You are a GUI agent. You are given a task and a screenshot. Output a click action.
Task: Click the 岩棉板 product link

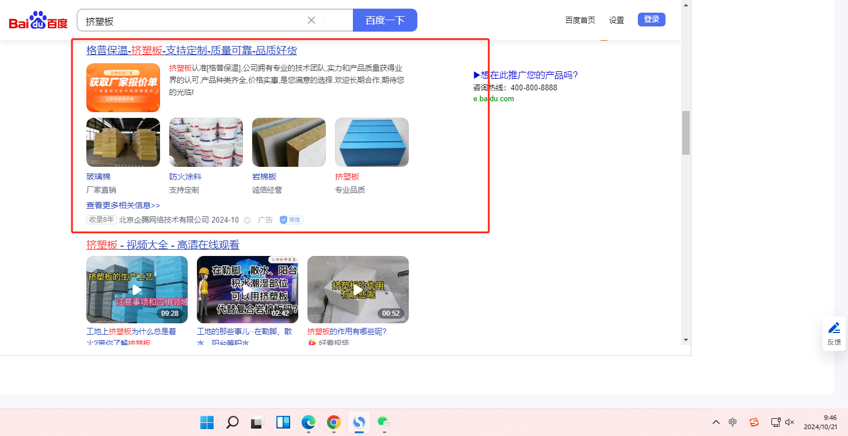click(x=264, y=177)
